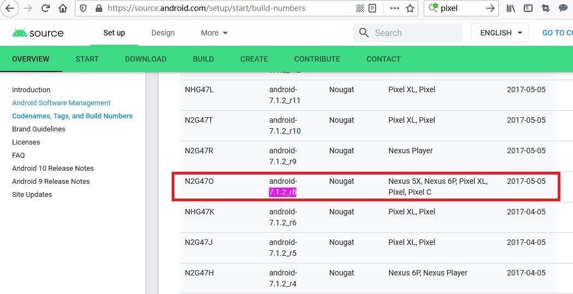The width and height of the screenshot is (573, 294).
Task: Open page actions three-dot menu
Action: (395, 8)
